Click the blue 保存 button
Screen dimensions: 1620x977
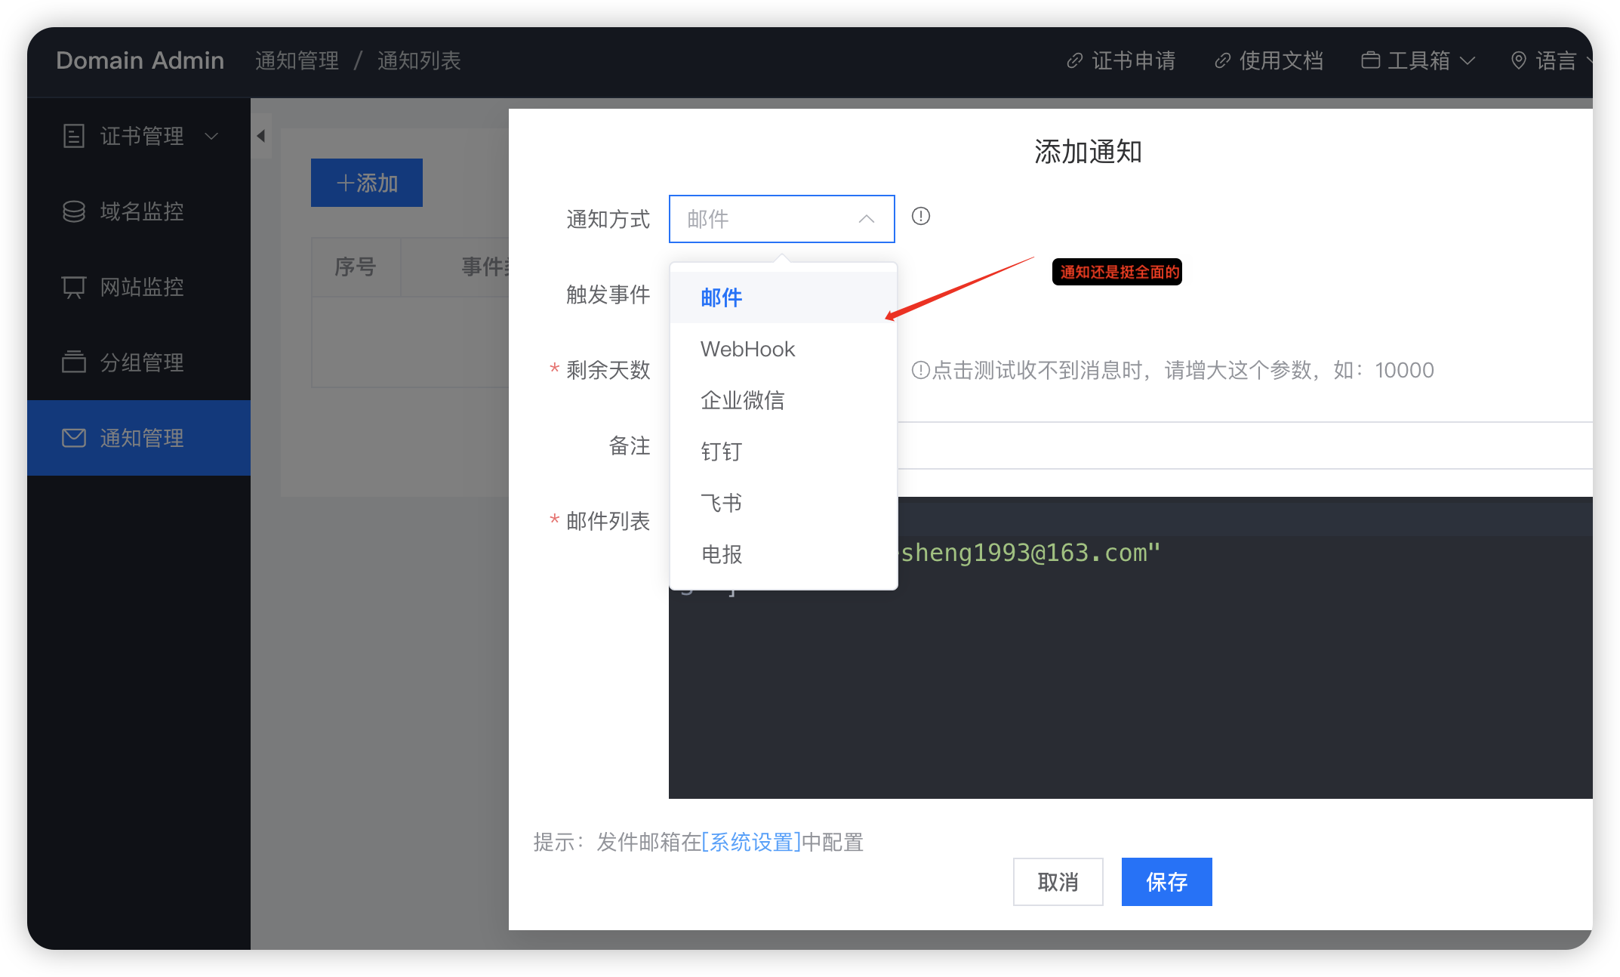[1166, 881]
